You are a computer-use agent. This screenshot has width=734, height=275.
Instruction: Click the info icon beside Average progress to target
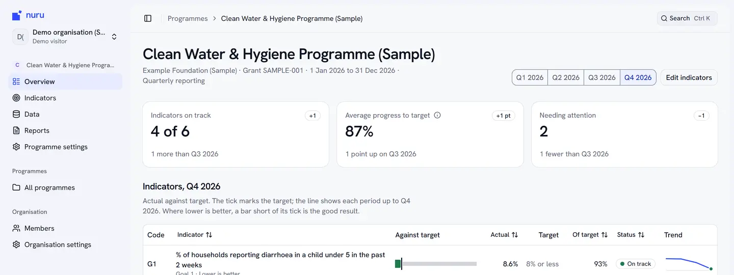[437, 115]
